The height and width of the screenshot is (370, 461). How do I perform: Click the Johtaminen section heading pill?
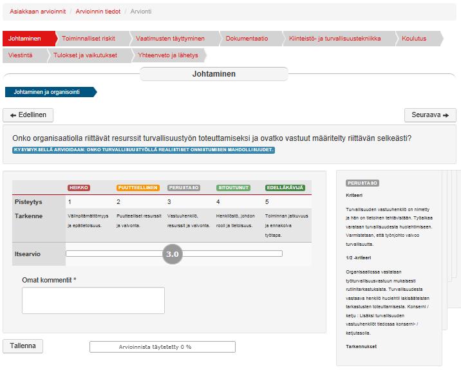pyautogui.click(x=214, y=74)
